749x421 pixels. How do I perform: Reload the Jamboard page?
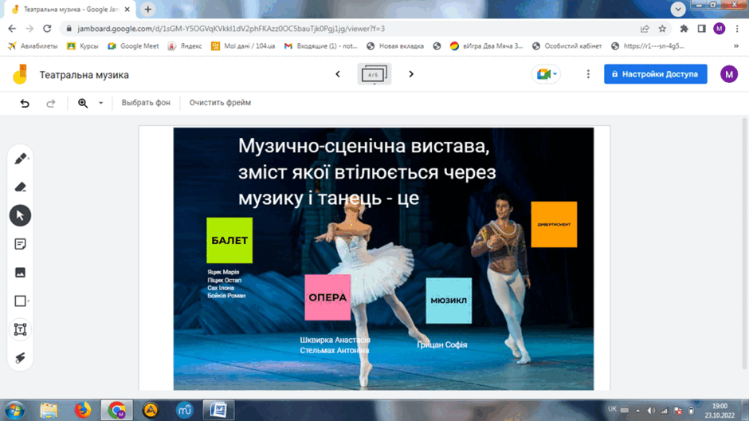pos(47,29)
